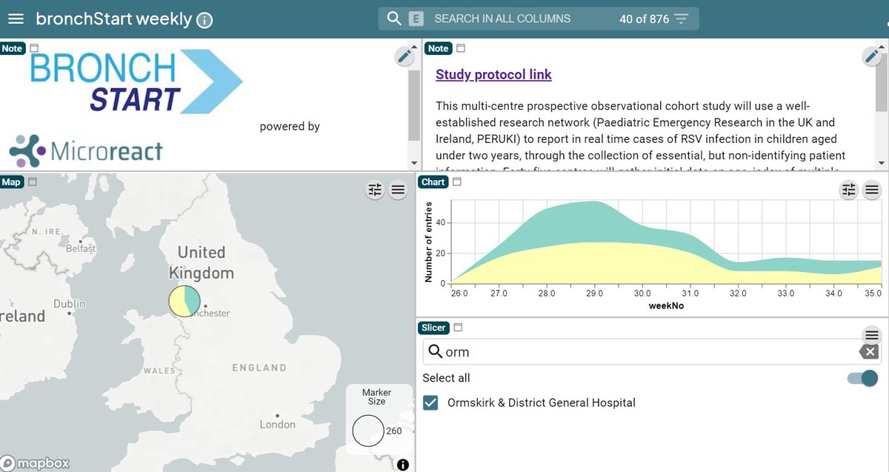Click the Number of entries axis label
This screenshot has height=472, width=889.
[429, 242]
